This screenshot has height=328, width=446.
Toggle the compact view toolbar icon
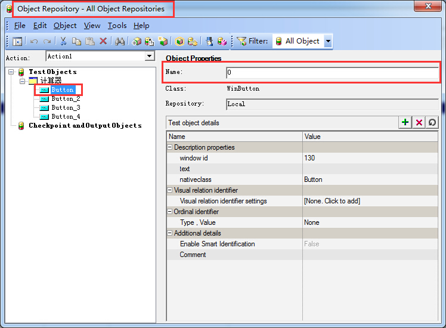17,42
